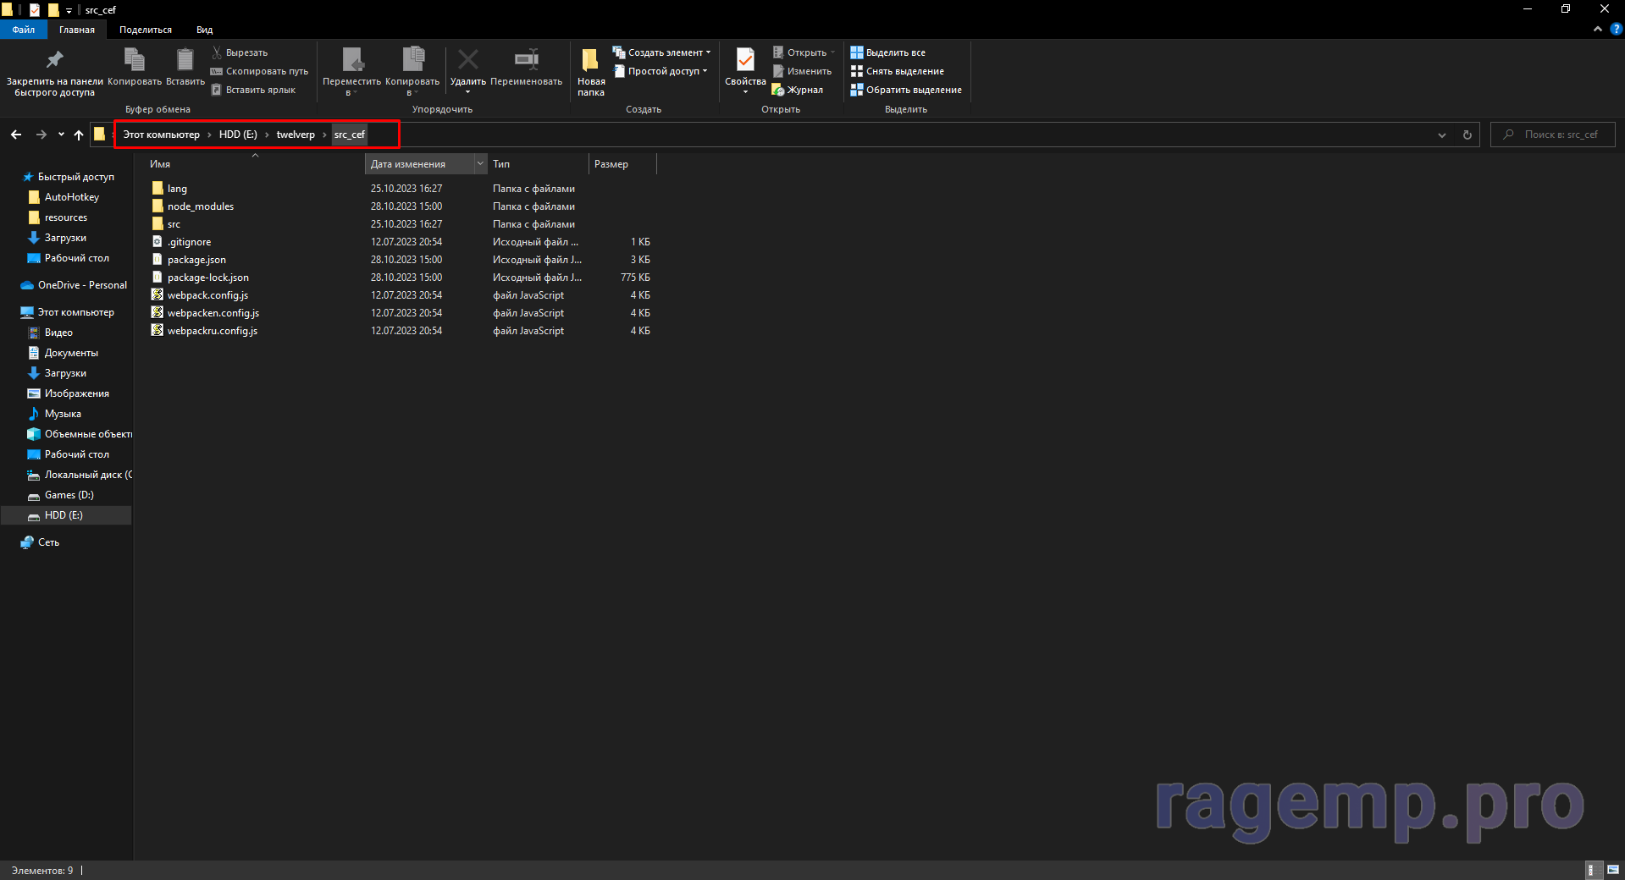Image resolution: width=1625 pixels, height=880 pixels.
Task: Open Properties from the ribbon
Action: coord(745,61)
